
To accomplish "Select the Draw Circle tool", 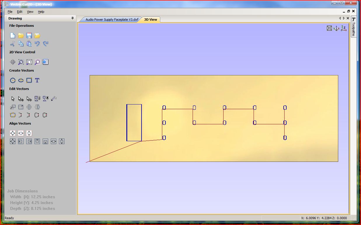I will tap(13, 80).
